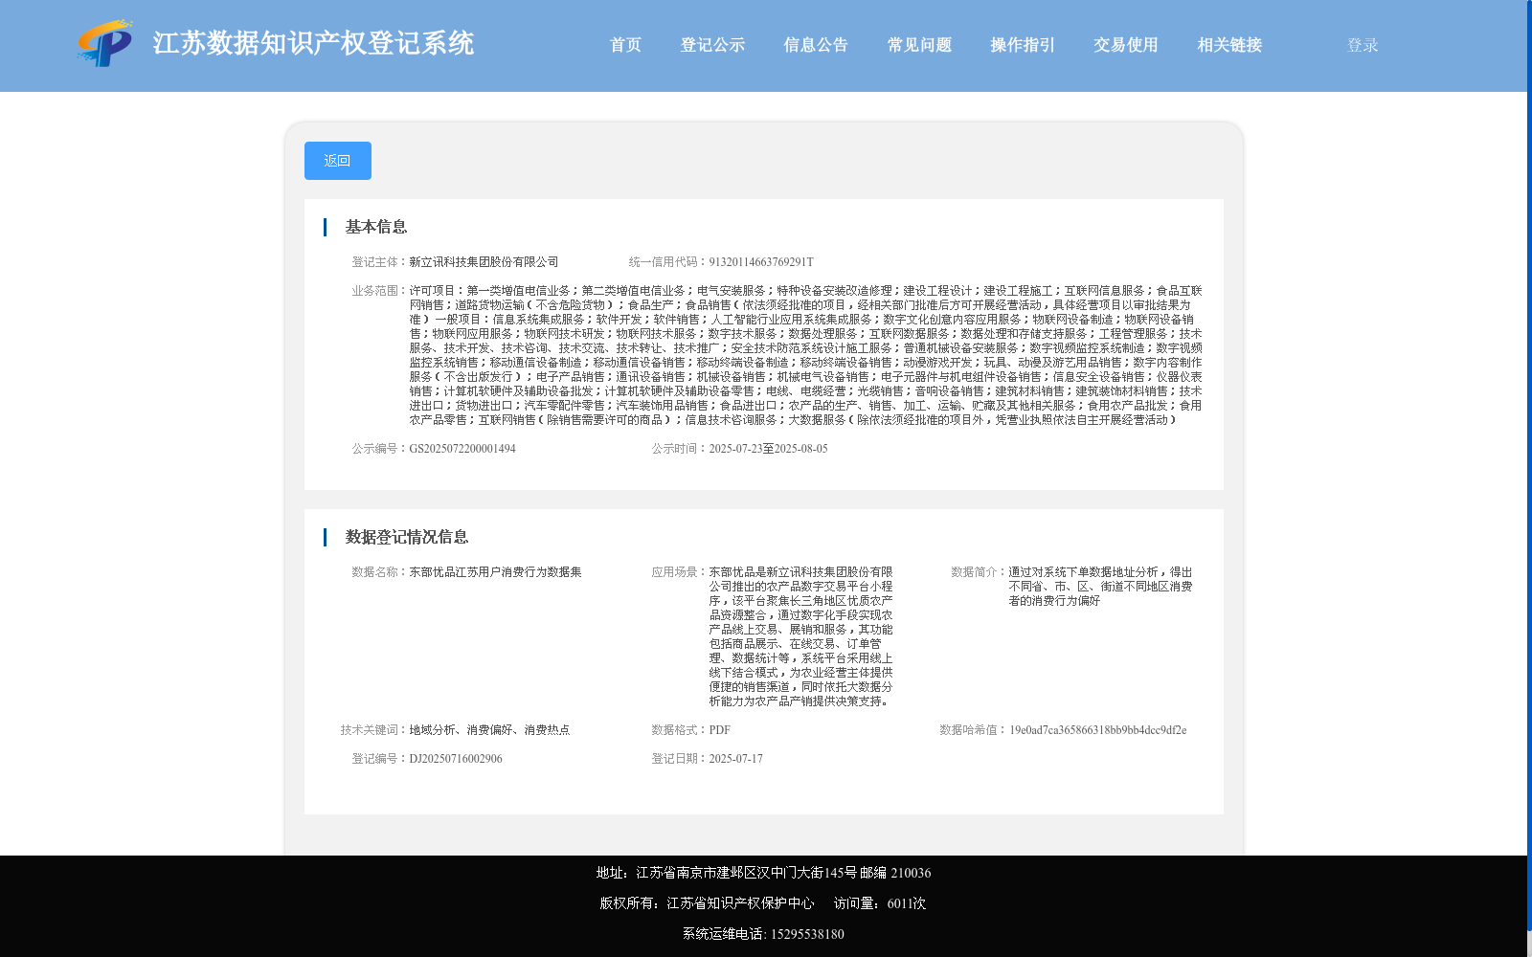Screen dimensions: 1532x957
Task: Click credit code 91320114663769291T
Action: pyautogui.click(x=761, y=262)
